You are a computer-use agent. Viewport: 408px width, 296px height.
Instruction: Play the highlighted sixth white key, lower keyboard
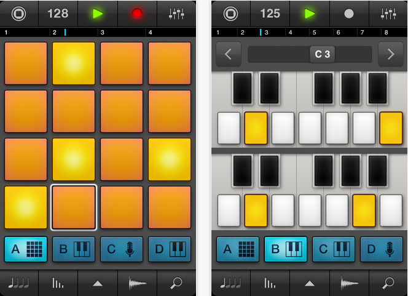[x=364, y=210]
